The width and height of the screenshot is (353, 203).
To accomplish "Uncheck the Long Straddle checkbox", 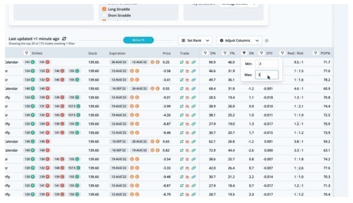I will click(104, 9).
